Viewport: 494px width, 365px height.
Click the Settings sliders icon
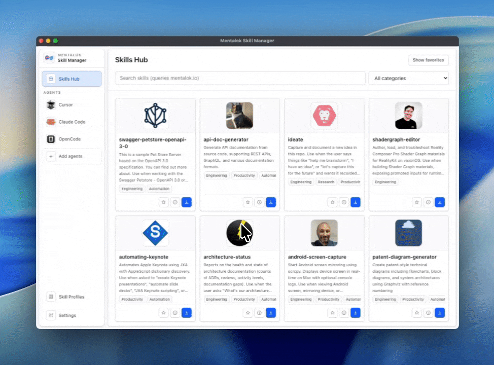click(x=51, y=315)
